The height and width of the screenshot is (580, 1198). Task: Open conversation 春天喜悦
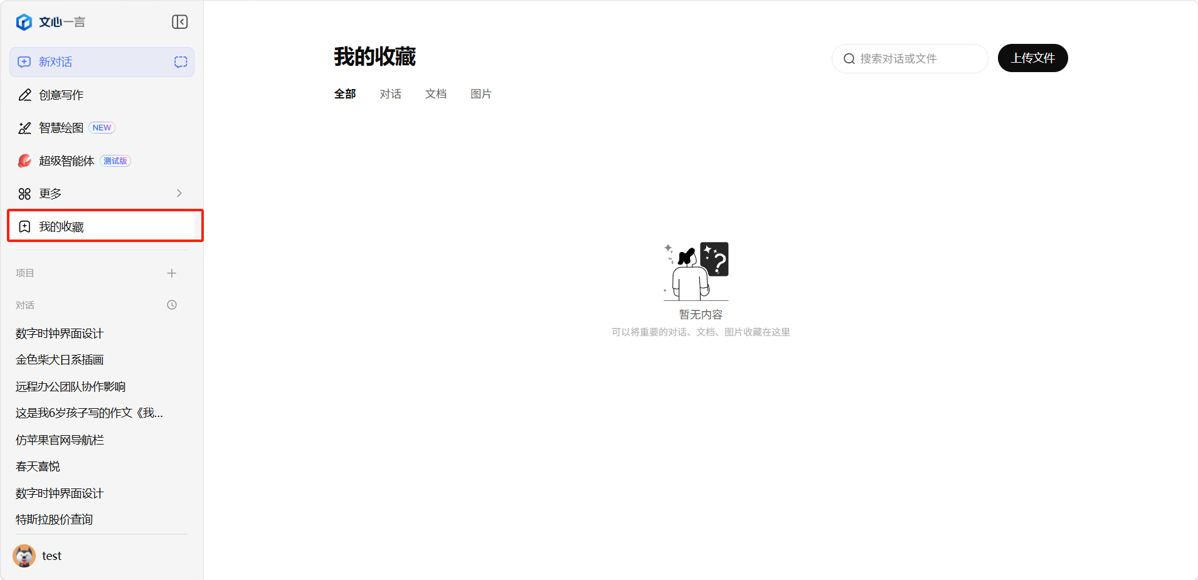[x=38, y=467]
